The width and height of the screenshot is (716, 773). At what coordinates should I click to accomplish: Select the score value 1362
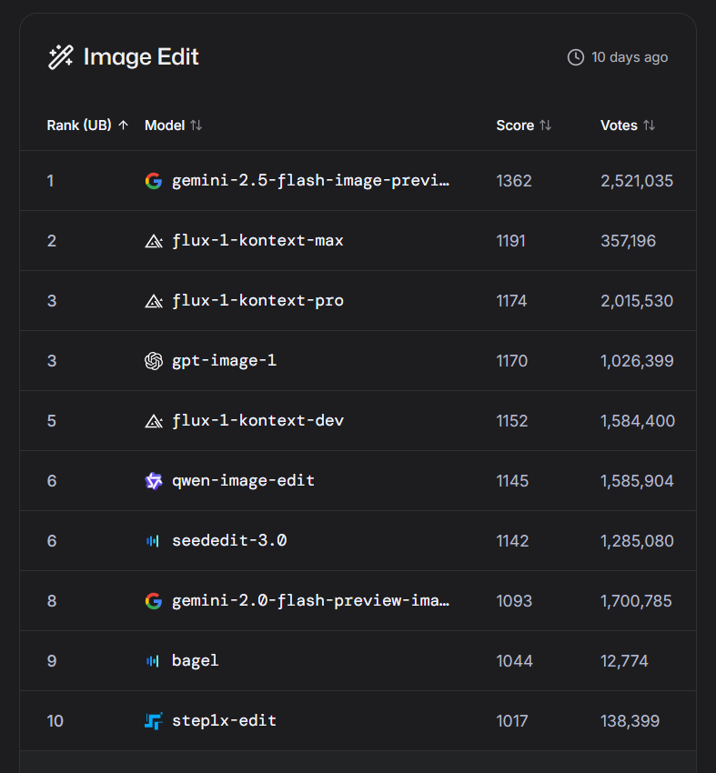click(514, 181)
